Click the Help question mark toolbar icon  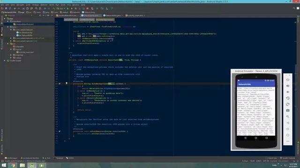click(x=112, y=8)
